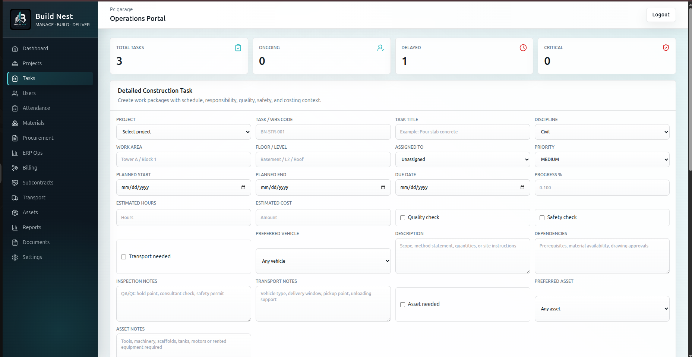Click the Settings gear icon in sidebar

coord(15,257)
